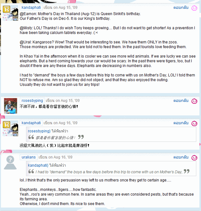Click the smiley icon on kandaphati's Aug 16 comment
This screenshot has height=211, width=201.
[x=194, y=123]
